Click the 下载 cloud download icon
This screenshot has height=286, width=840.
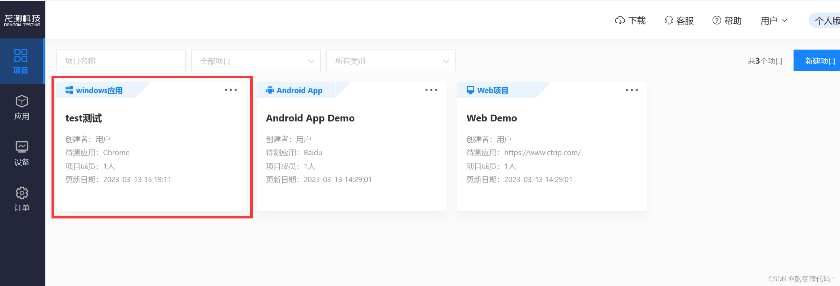point(620,20)
